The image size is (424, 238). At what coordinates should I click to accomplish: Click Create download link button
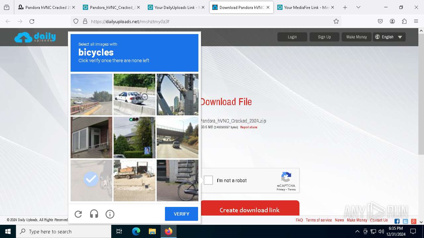[250, 210]
